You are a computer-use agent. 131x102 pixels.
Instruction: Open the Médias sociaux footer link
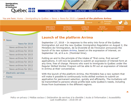[x=37, y=98]
